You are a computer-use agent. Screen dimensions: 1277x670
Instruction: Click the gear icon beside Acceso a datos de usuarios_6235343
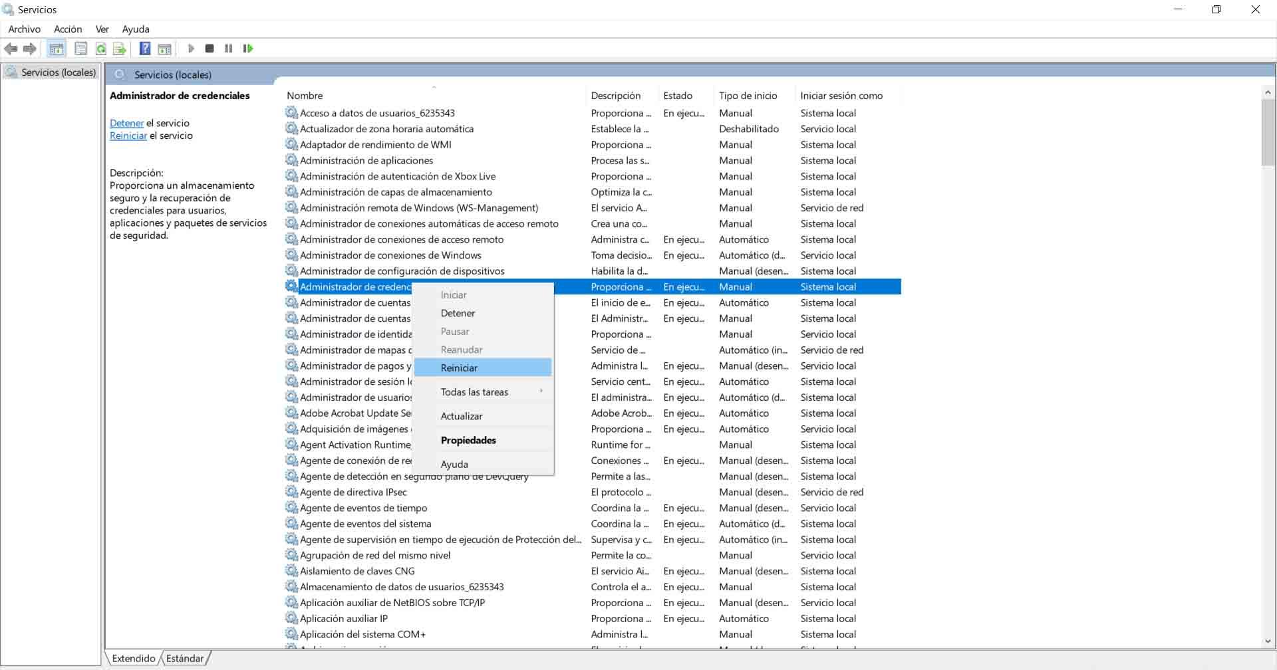pyautogui.click(x=291, y=112)
